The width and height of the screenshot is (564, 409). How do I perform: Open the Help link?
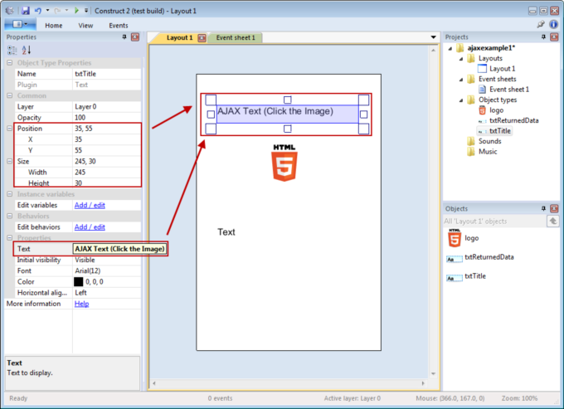(x=81, y=304)
